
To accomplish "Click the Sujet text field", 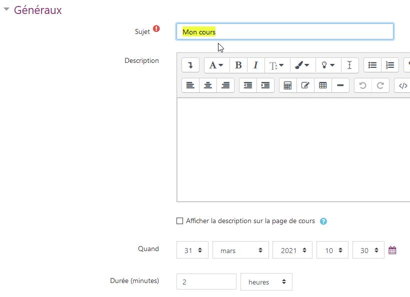I will (285, 32).
